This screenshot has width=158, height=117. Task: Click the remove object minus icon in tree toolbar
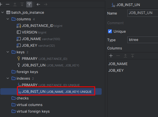tap(7, 4)
